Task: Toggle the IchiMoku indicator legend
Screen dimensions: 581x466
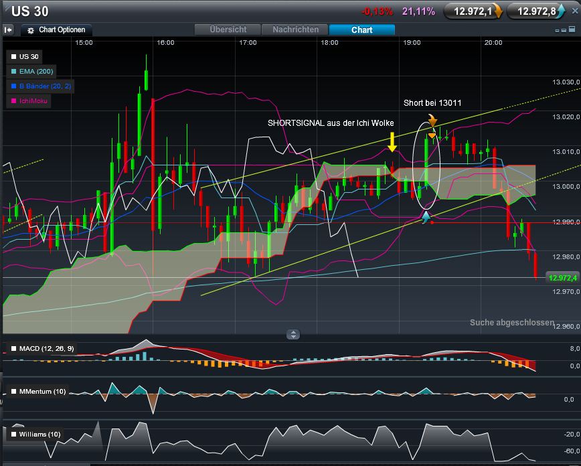Action: [x=29, y=101]
